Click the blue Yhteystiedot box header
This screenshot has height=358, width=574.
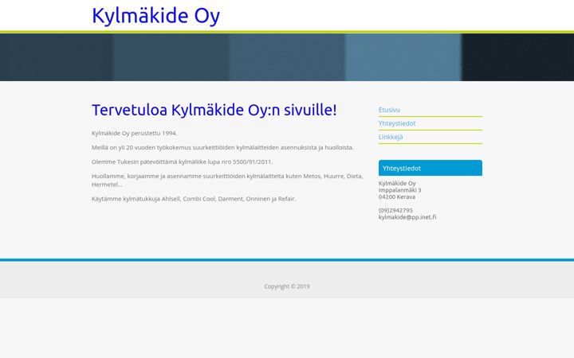pos(431,168)
